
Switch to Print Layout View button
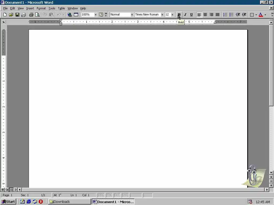click(x=11, y=190)
